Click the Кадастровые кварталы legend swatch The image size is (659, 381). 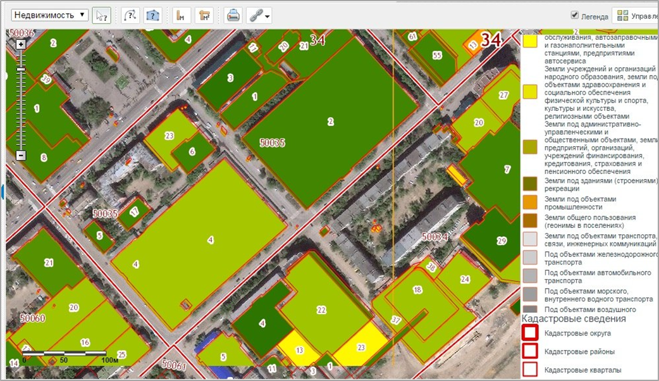pyautogui.click(x=530, y=369)
